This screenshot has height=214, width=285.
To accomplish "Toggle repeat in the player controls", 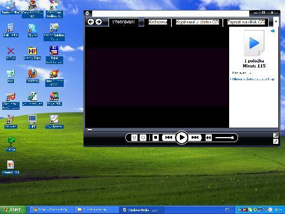I will pos(143,138).
